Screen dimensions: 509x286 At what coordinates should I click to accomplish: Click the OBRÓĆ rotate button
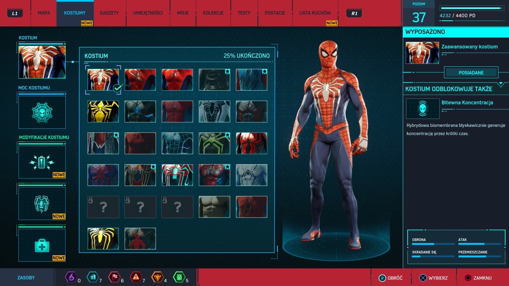coord(390,278)
